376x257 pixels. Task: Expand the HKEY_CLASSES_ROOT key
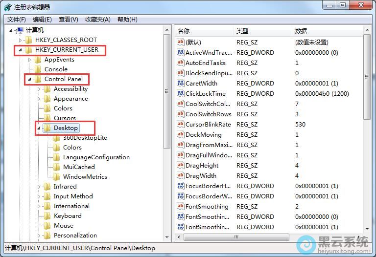tap(20, 40)
